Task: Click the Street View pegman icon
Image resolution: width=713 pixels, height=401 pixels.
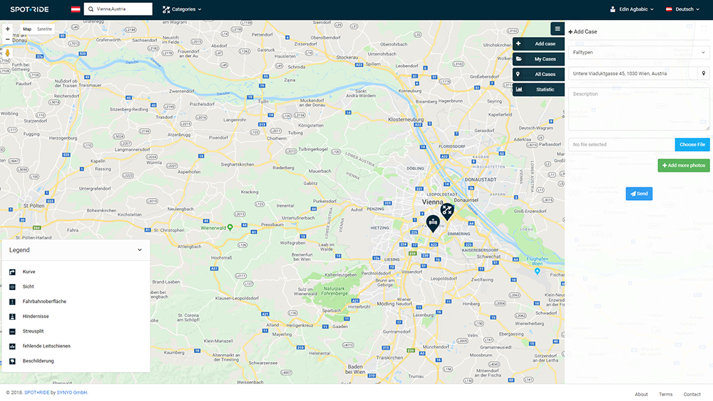Action: click(8, 53)
